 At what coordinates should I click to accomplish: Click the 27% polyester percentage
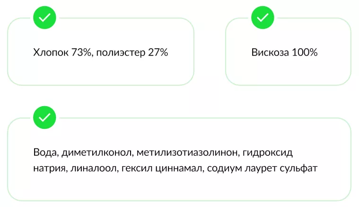(157, 53)
